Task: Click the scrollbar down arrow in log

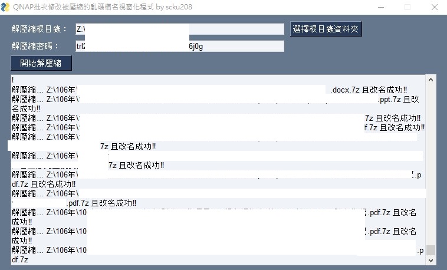Action: pyautogui.click(x=430, y=260)
